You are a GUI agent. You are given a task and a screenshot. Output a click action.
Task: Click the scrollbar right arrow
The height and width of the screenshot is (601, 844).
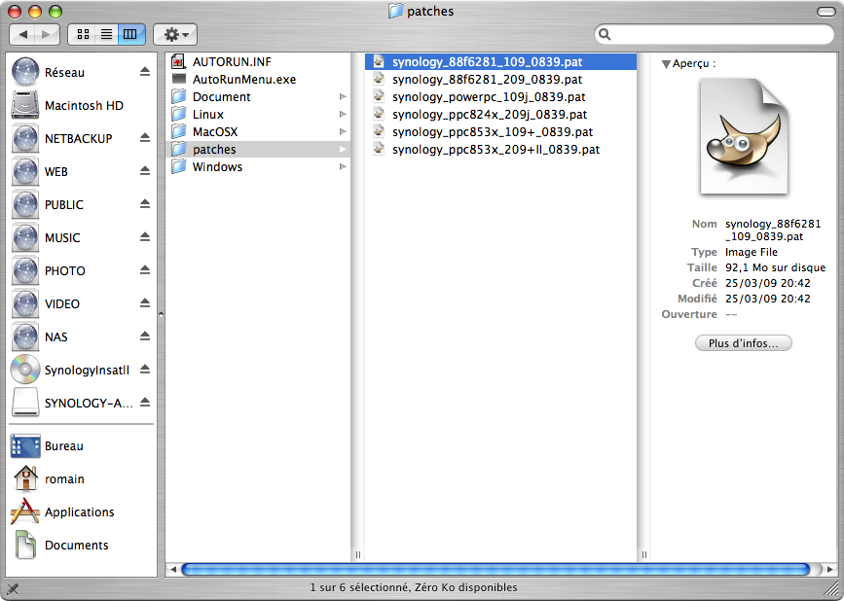(x=829, y=569)
